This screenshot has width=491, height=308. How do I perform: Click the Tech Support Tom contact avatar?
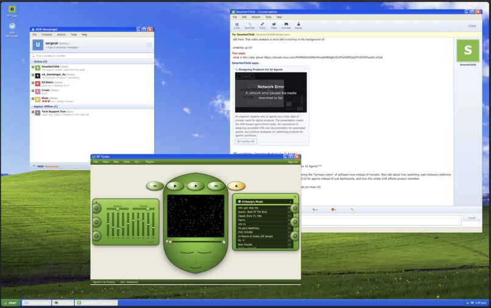pos(38,113)
